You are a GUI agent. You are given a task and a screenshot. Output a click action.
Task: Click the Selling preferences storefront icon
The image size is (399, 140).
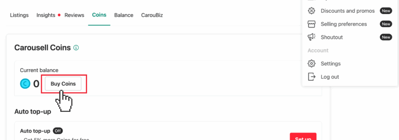tap(311, 24)
